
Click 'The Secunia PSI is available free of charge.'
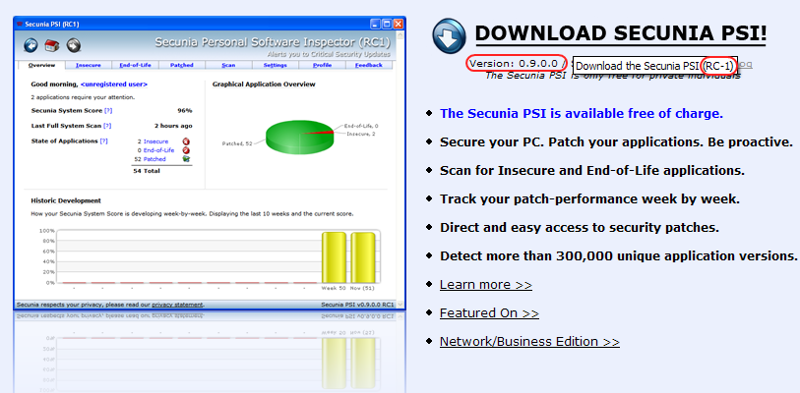click(x=582, y=114)
